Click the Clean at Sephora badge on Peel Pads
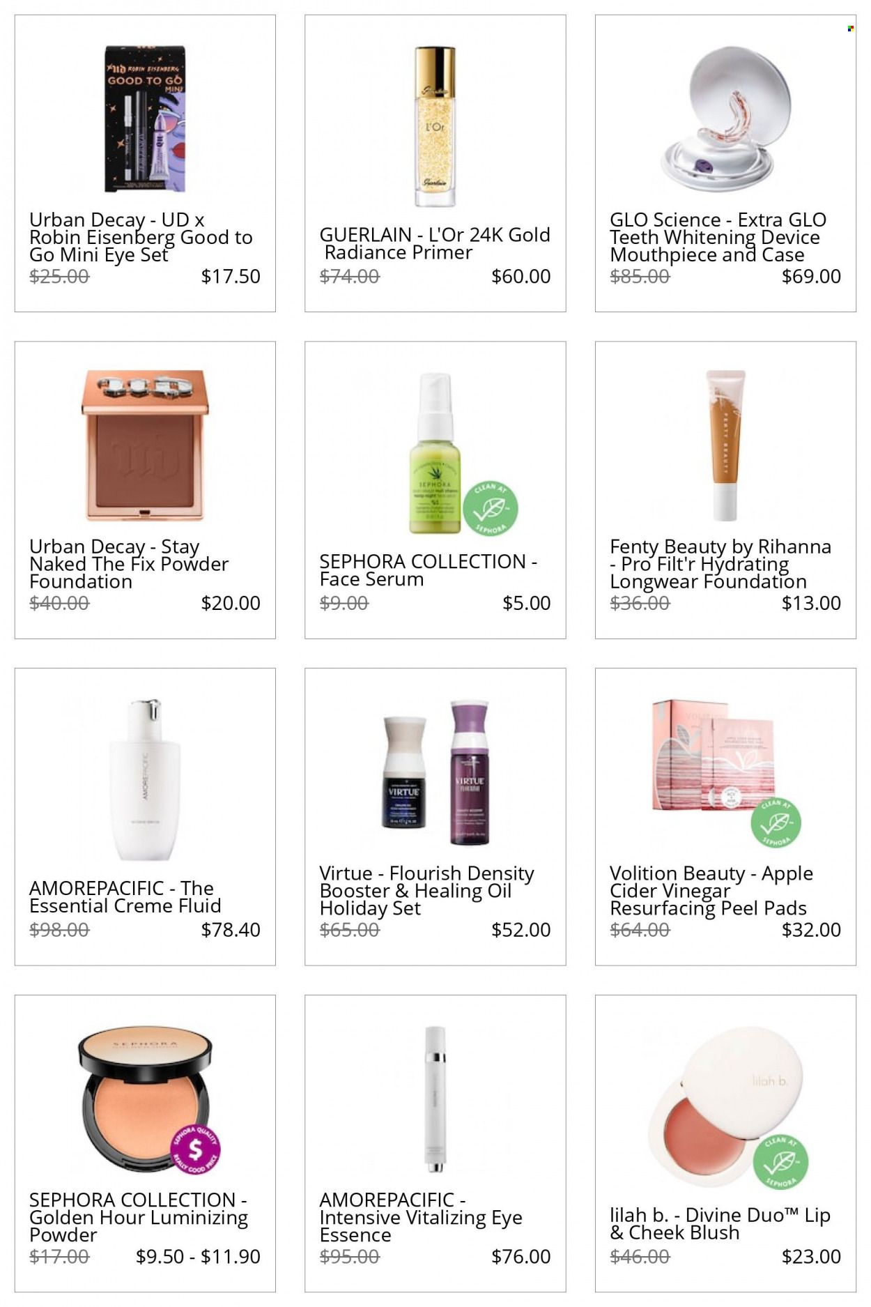The width and height of the screenshot is (871, 1307). [776, 823]
